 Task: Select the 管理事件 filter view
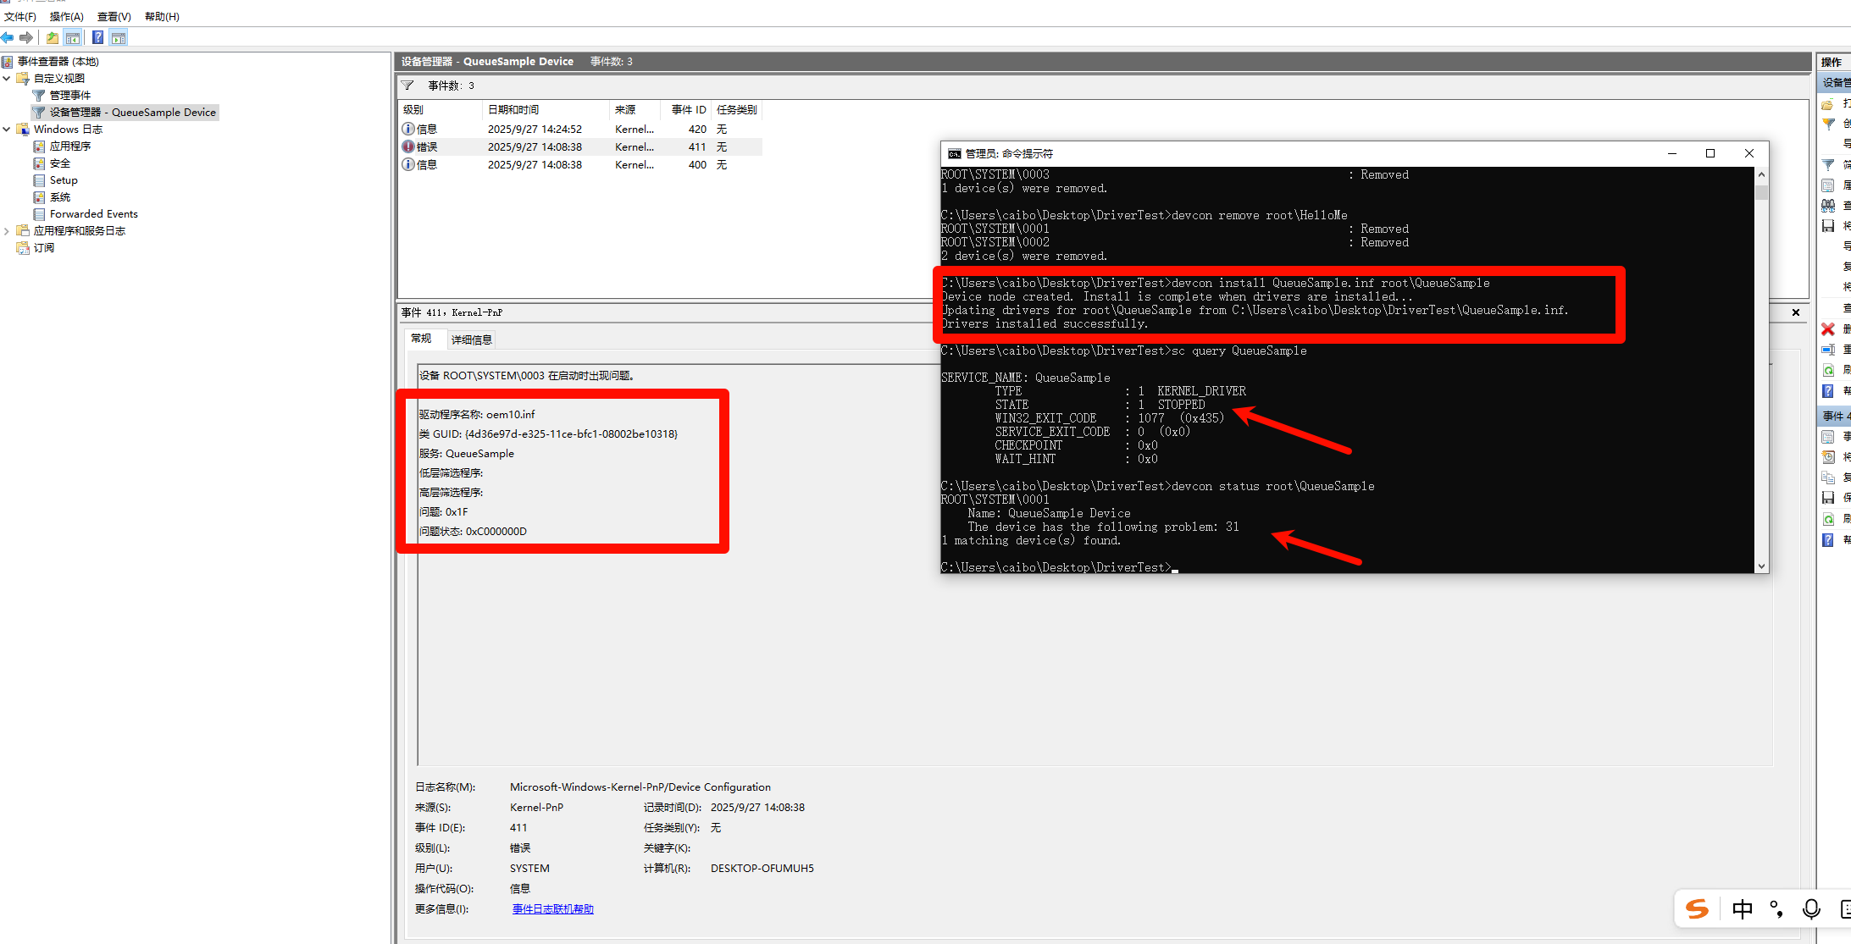click(x=69, y=95)
